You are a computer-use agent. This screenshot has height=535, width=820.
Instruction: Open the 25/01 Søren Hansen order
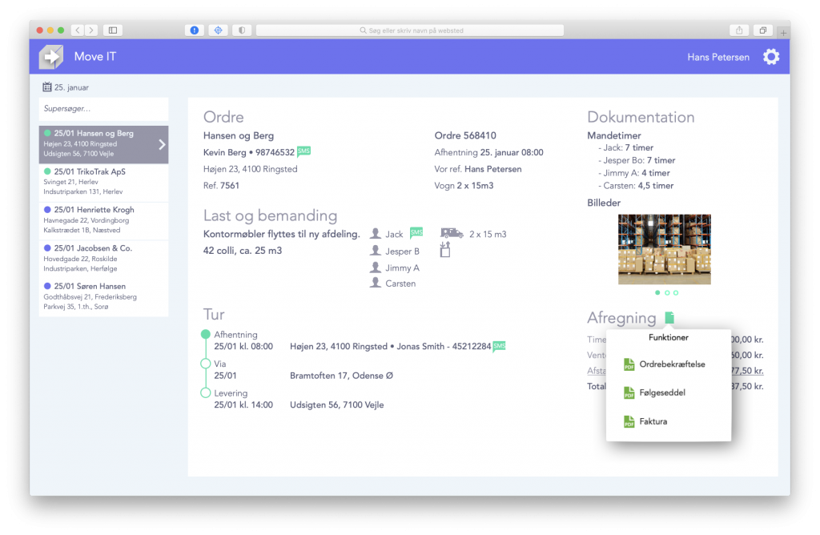point(103,296)
